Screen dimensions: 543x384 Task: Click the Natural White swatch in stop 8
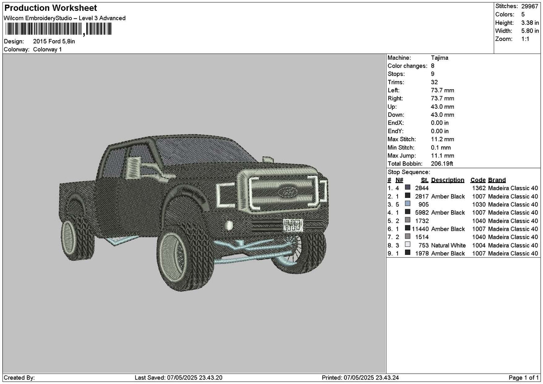point(408,245)
